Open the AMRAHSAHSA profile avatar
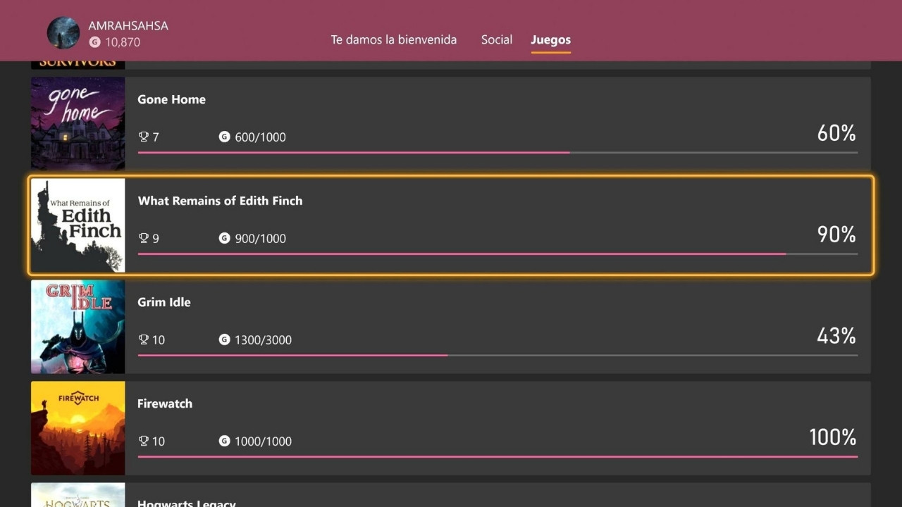This screenshot has height=507, width=902. 63,33
